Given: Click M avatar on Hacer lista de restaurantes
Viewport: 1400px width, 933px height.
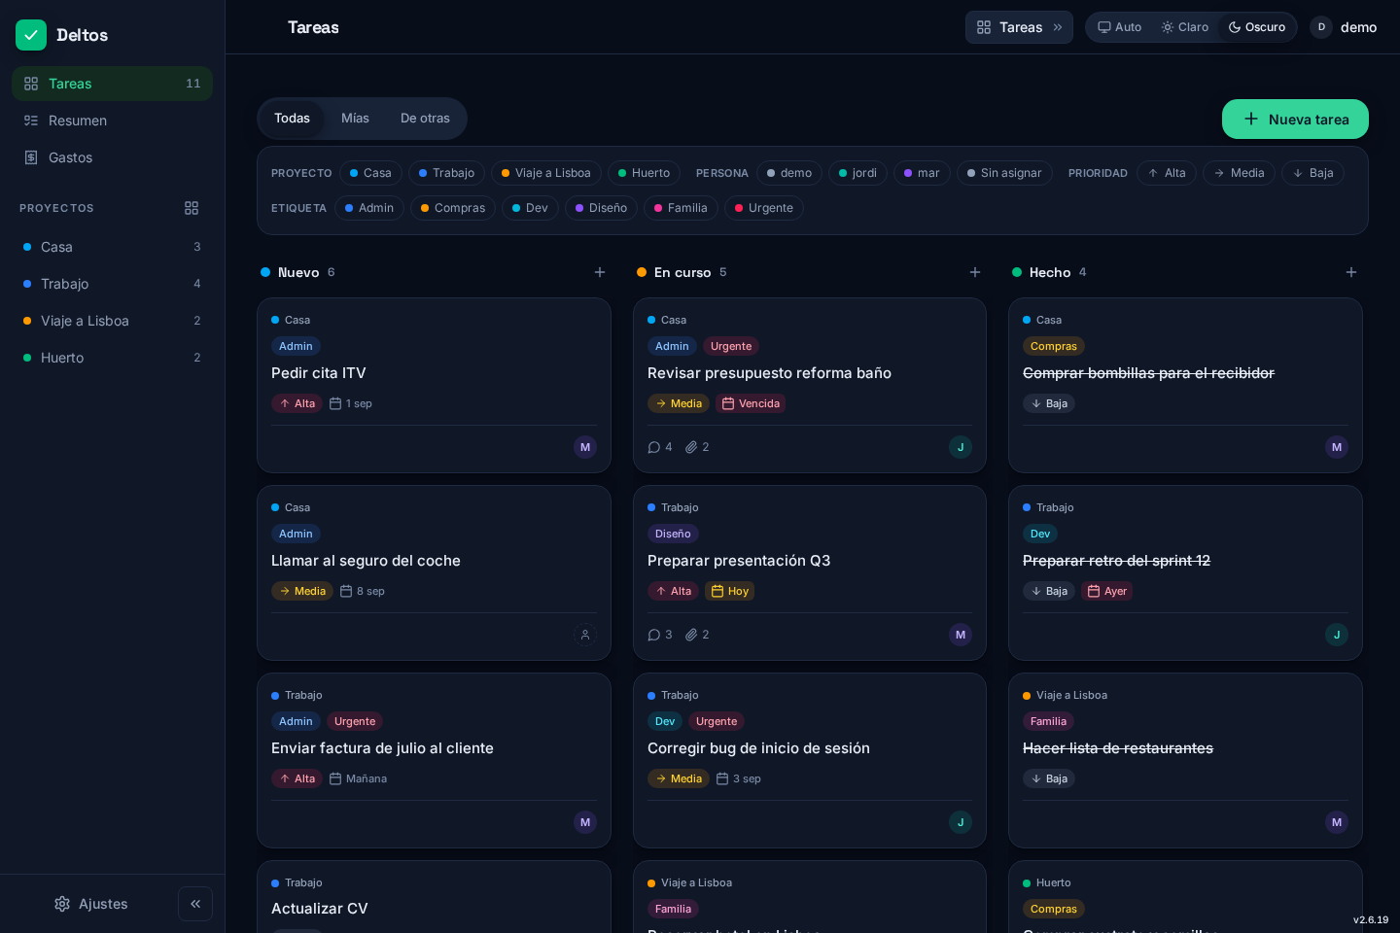Looking at the screenshot, I should pos(1337,822).
